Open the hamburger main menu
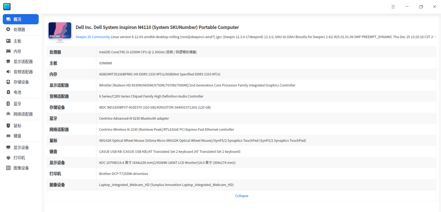Viewport: 441px width, 212px height. tap(393, 7)
